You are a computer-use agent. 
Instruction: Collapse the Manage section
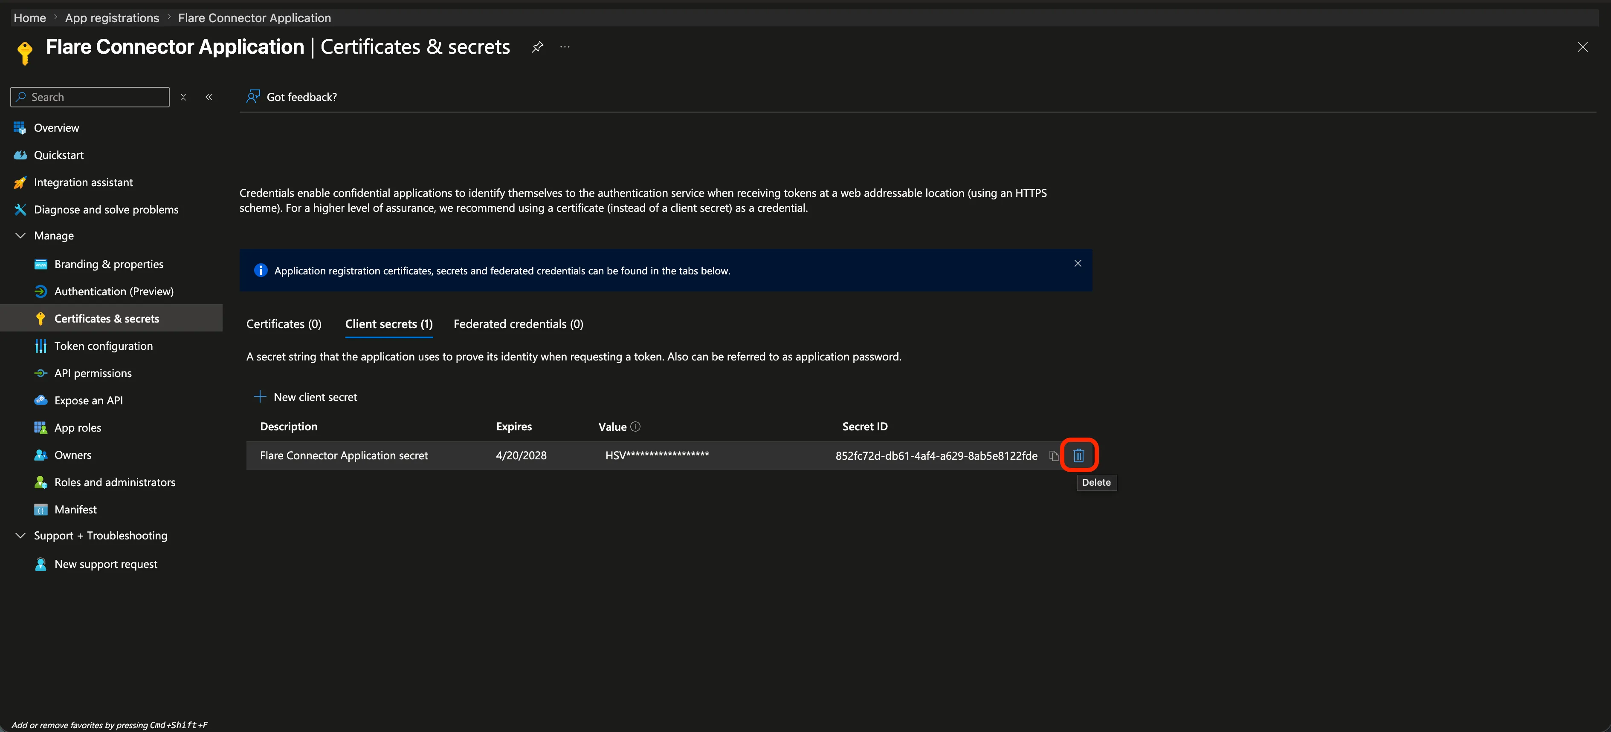[x=20, y=236]
